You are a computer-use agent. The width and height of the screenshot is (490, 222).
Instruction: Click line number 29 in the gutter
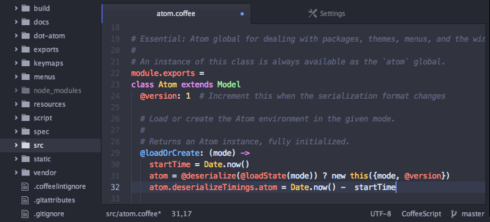click(115, 153)
